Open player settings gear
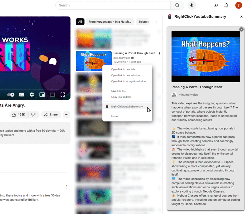 32,95
